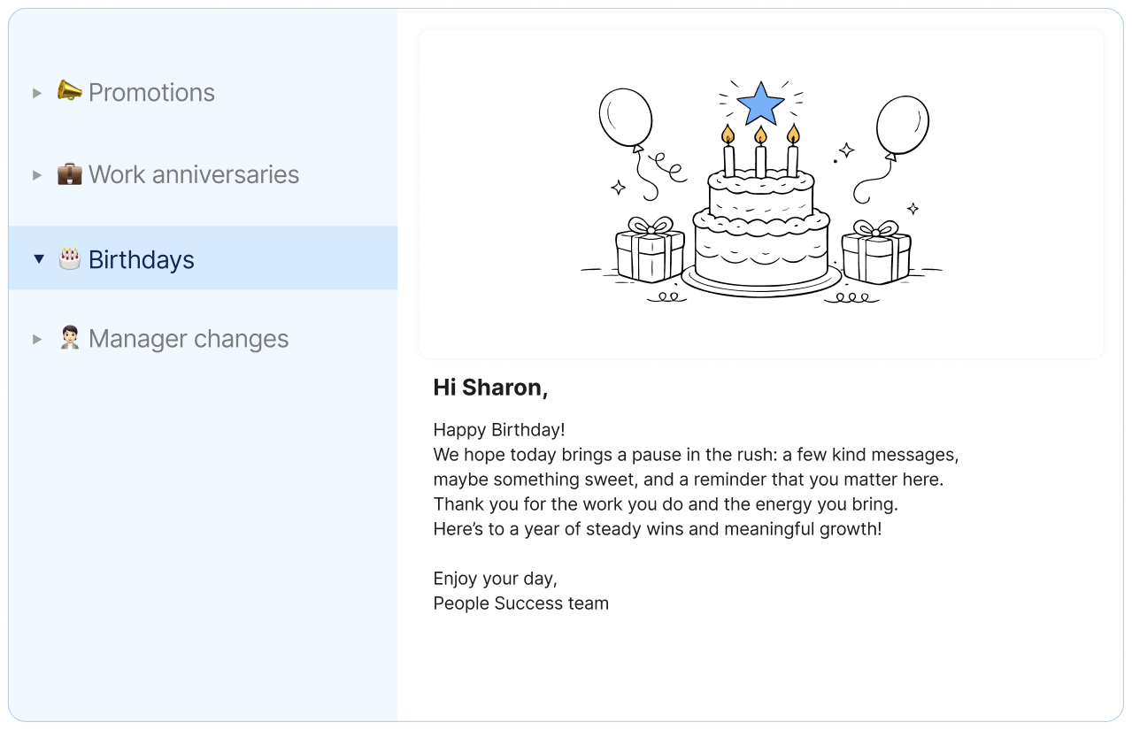Collapse the Birthdays section arrow
This screenshot has height=730, width=1132.
[38, 259]
